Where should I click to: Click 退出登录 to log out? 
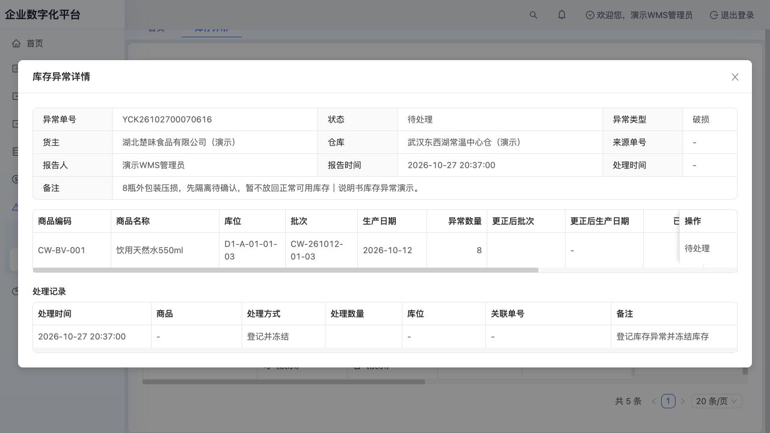click(731, 15)
